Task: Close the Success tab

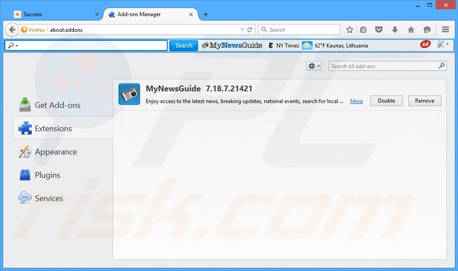Action: pyautogui.click(x=97, y=15)
